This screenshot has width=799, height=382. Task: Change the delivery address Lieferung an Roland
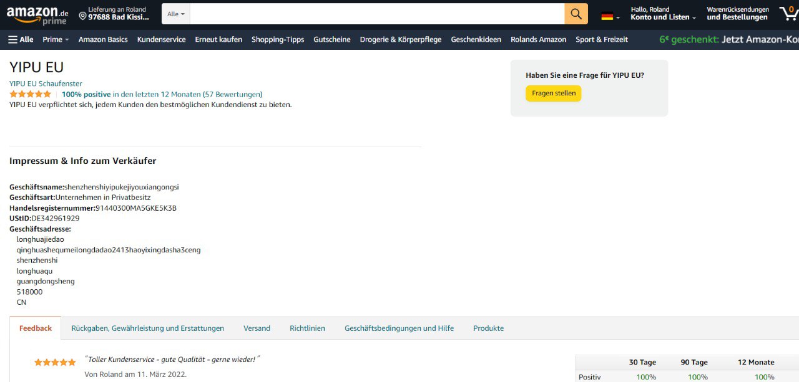pos(114,14)
